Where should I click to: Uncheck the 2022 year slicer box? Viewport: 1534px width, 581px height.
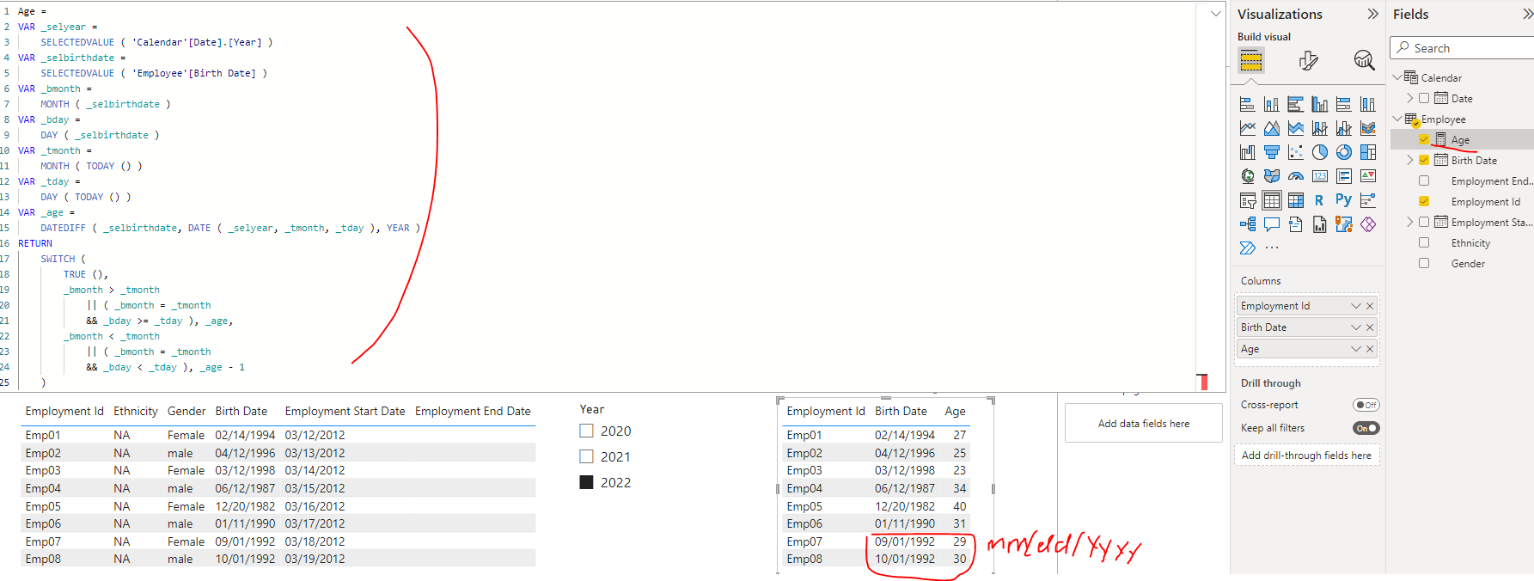(586, 482)
